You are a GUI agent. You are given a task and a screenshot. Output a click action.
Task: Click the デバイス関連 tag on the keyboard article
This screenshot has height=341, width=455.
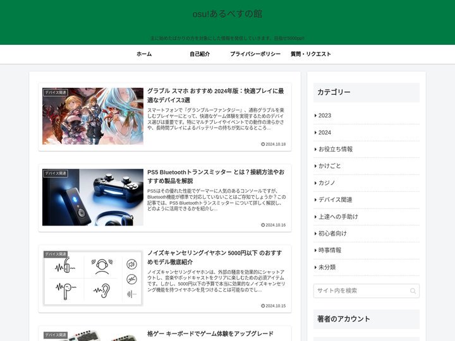pos(56,335)
